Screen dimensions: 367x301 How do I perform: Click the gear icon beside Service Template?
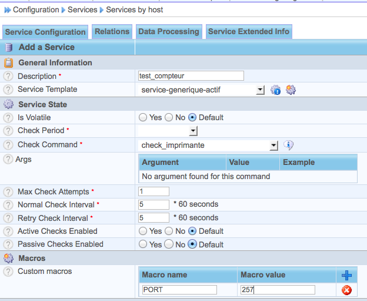click(291, 90)
